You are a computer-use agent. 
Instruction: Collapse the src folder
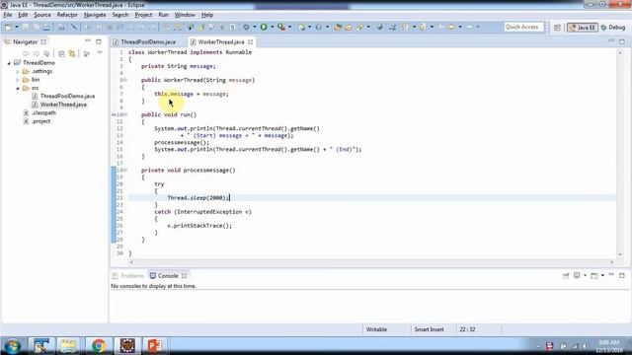click(x=18, y=88)
